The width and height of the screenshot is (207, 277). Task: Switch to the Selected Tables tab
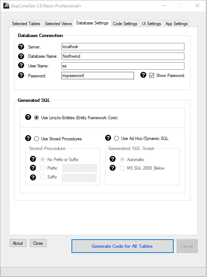(x=26, y=24)
